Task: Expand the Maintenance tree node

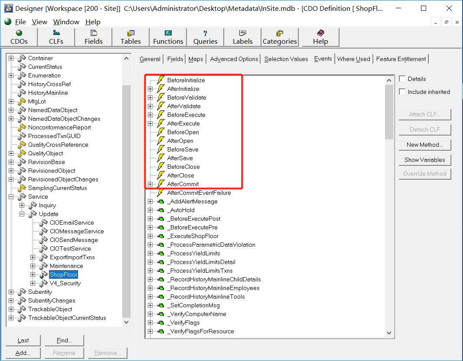Action: (33, 266)
